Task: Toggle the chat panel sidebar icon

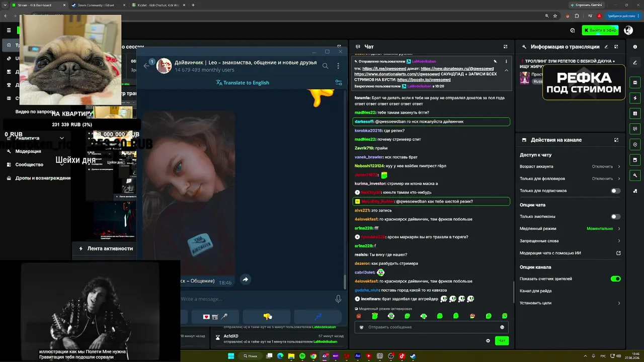Action: [635, 129]
